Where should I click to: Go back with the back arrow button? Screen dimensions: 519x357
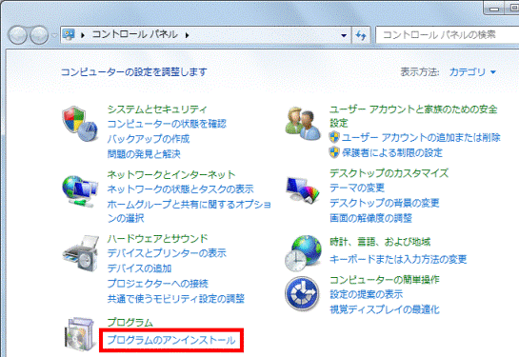[17, 35]
